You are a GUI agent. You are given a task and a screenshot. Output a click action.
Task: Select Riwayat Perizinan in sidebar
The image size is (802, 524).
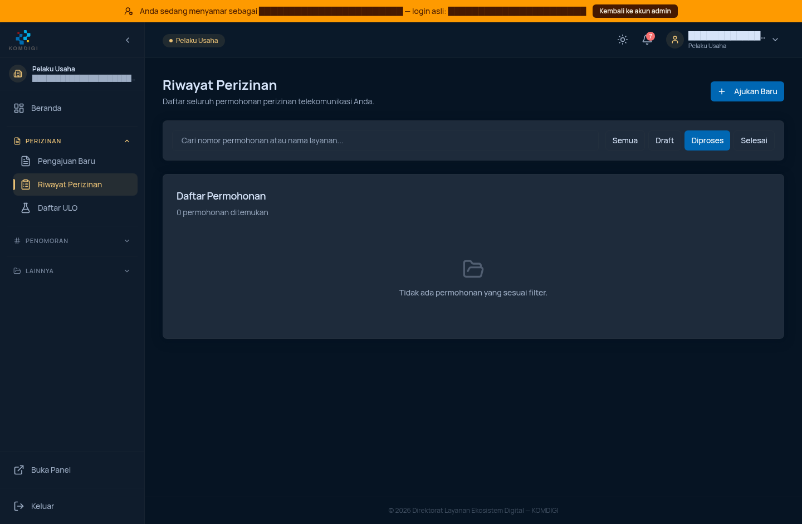click(x=75, y=185)
